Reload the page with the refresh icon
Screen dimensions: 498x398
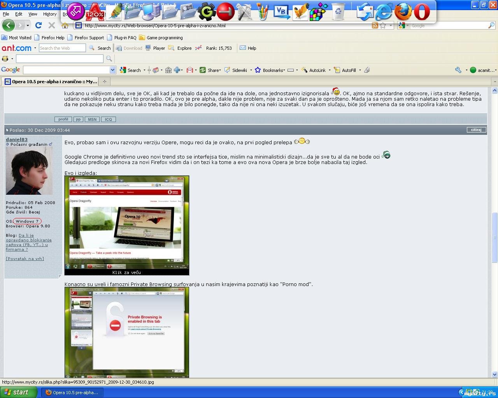[38, 25]
